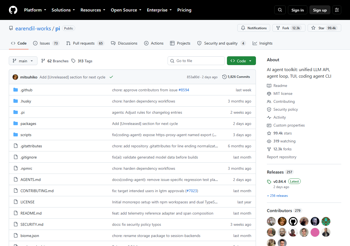Click the tag icon beside 313 Tags
Image resolution: width=350 pixels, height=246 pixels.
73,61
